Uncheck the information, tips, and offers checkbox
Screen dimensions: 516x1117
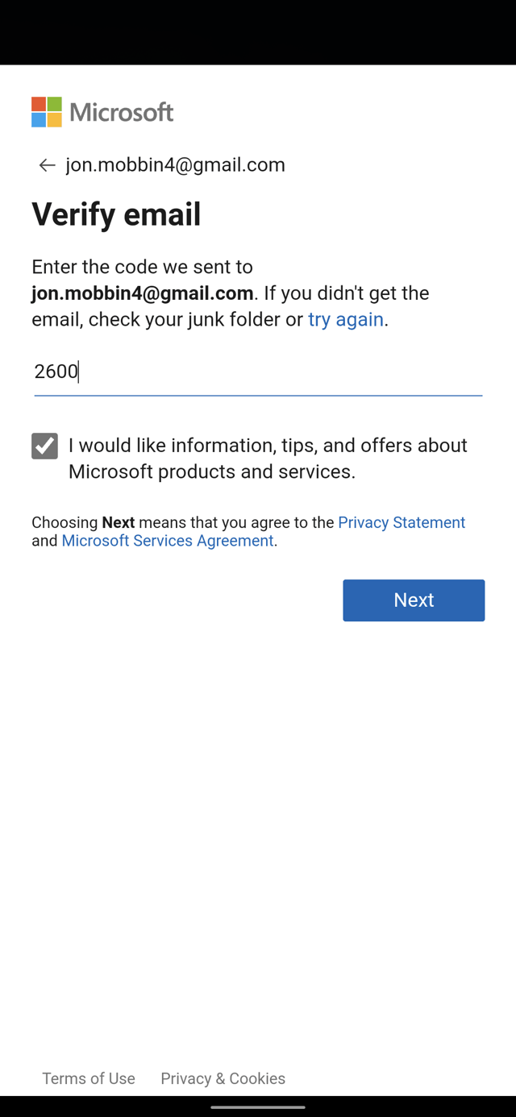tap(44, 446)
